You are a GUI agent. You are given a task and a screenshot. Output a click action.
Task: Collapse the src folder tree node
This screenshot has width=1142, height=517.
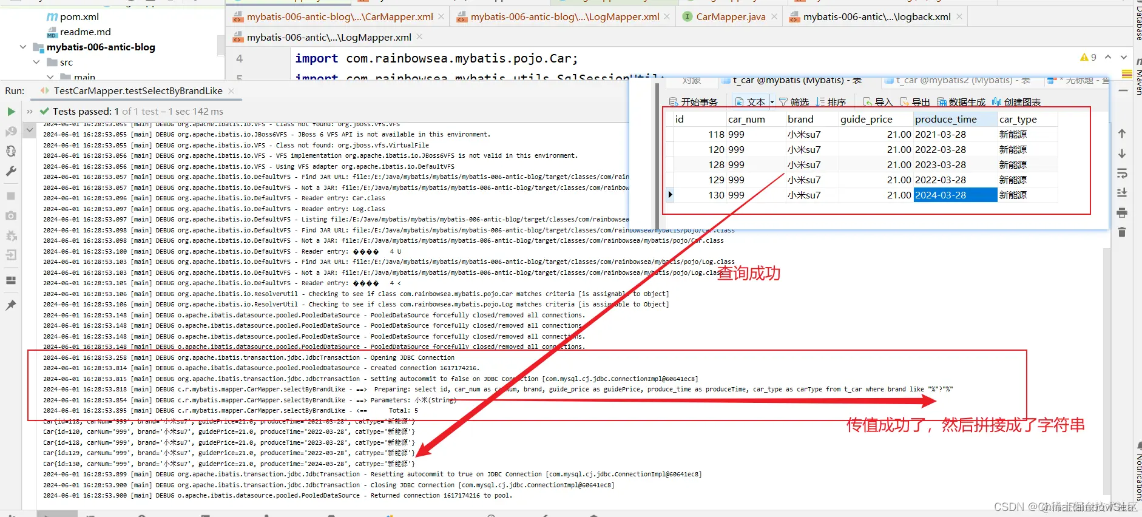[x=36, y=62]
